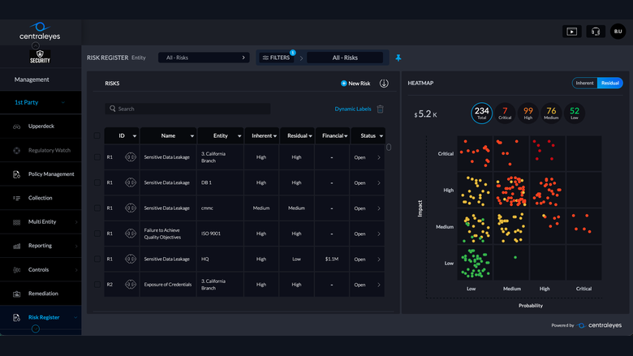Switch heatmap to Inherent view
633x356 pixels.
(584, 83)
